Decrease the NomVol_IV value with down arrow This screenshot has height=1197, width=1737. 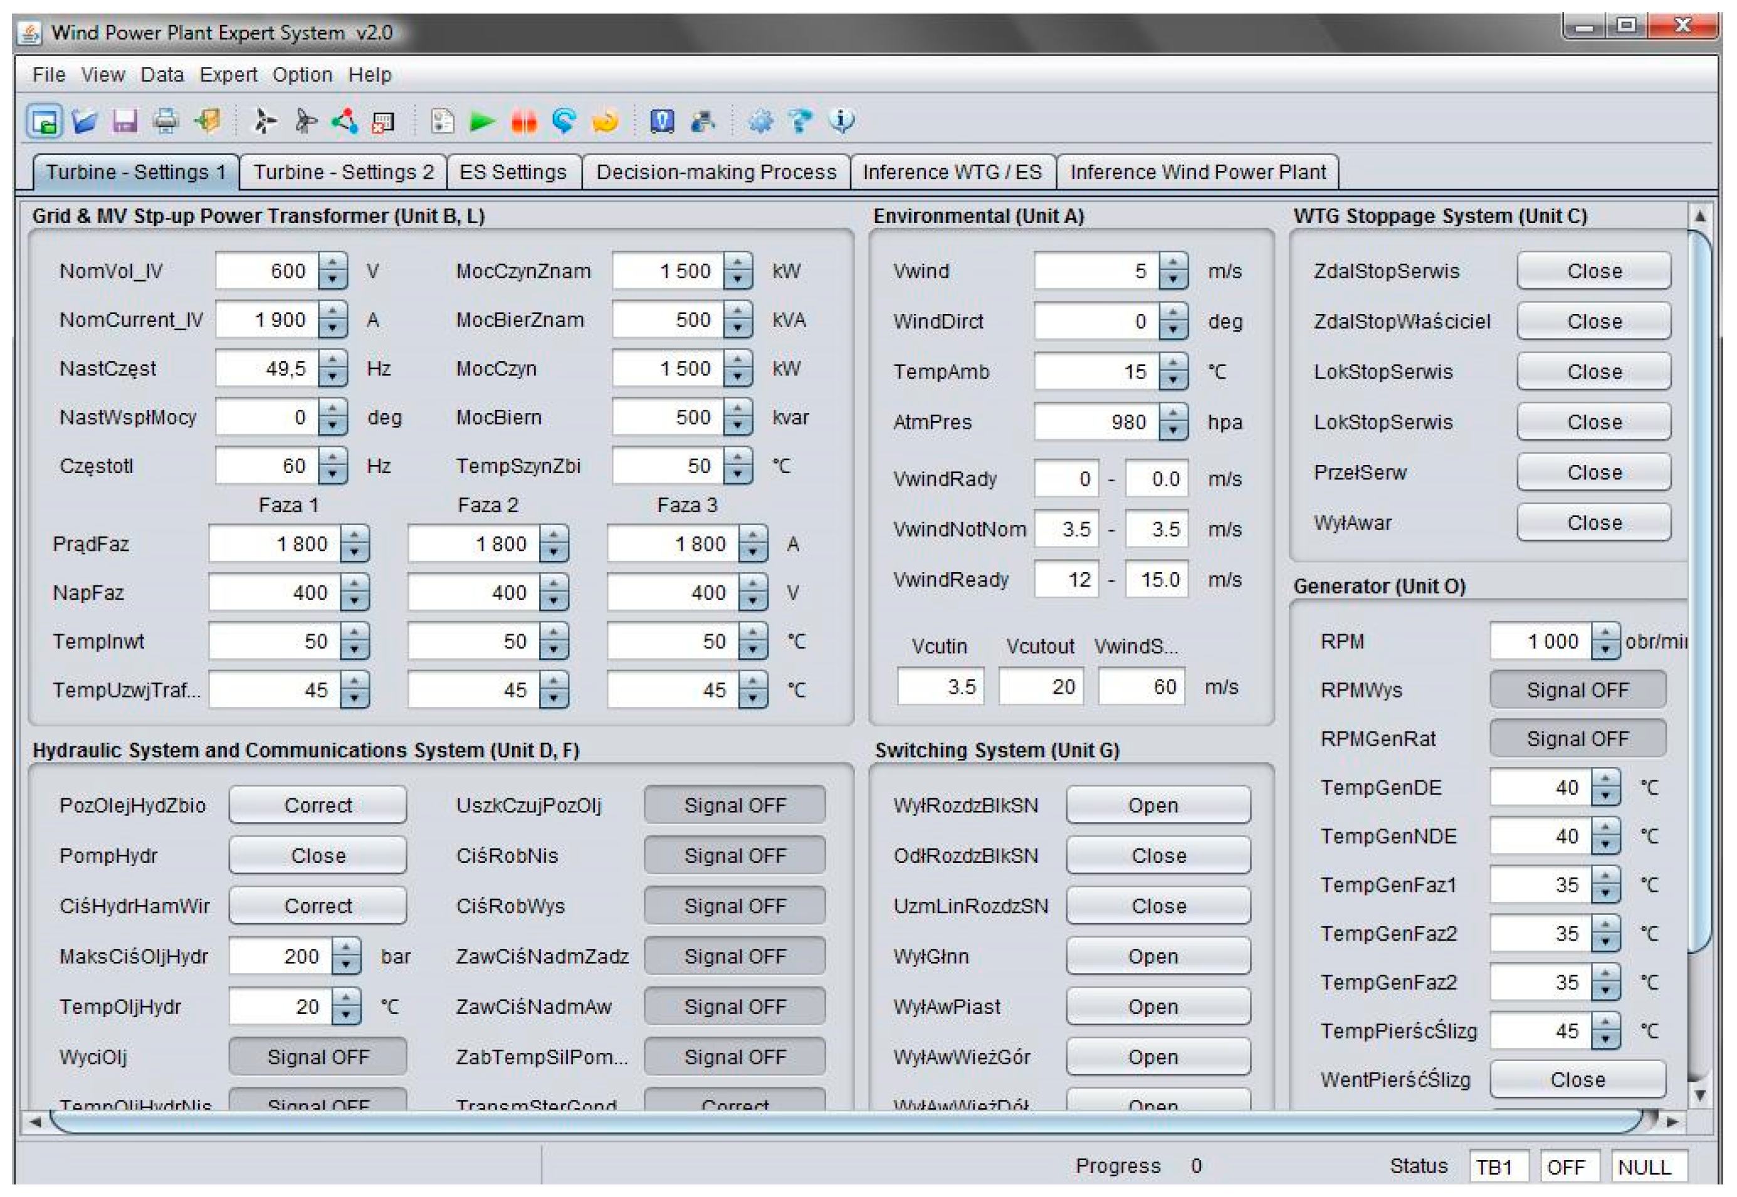click(332, 280)
